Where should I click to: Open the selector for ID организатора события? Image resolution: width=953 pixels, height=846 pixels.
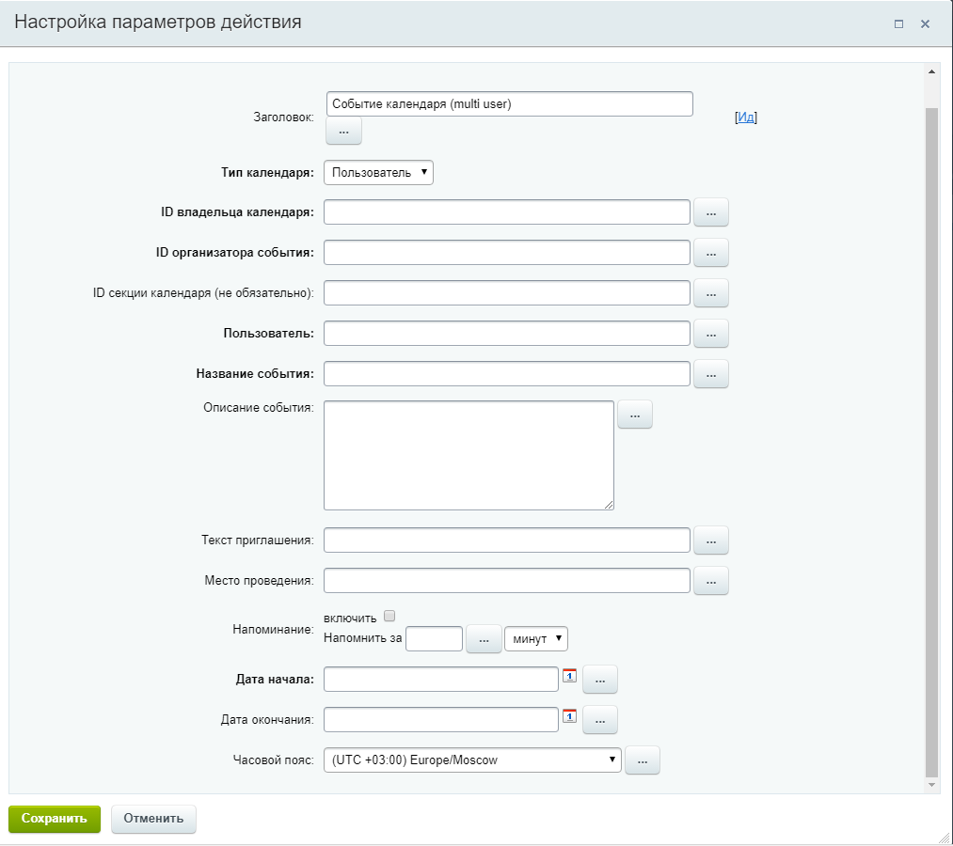pos(710,252)
